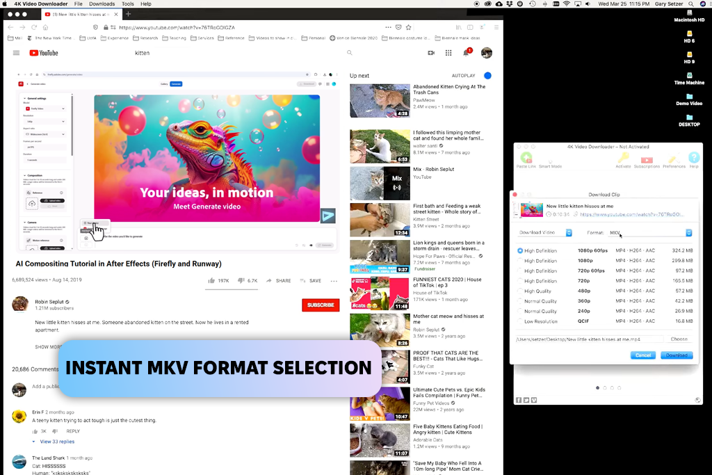Dislike the video showing 6.7K

click(x=241, y=281)
